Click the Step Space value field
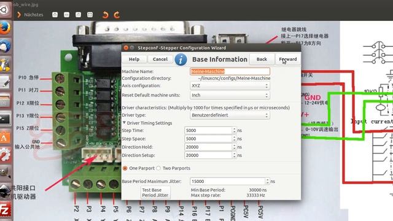393x221 pixels. [208, 139]
